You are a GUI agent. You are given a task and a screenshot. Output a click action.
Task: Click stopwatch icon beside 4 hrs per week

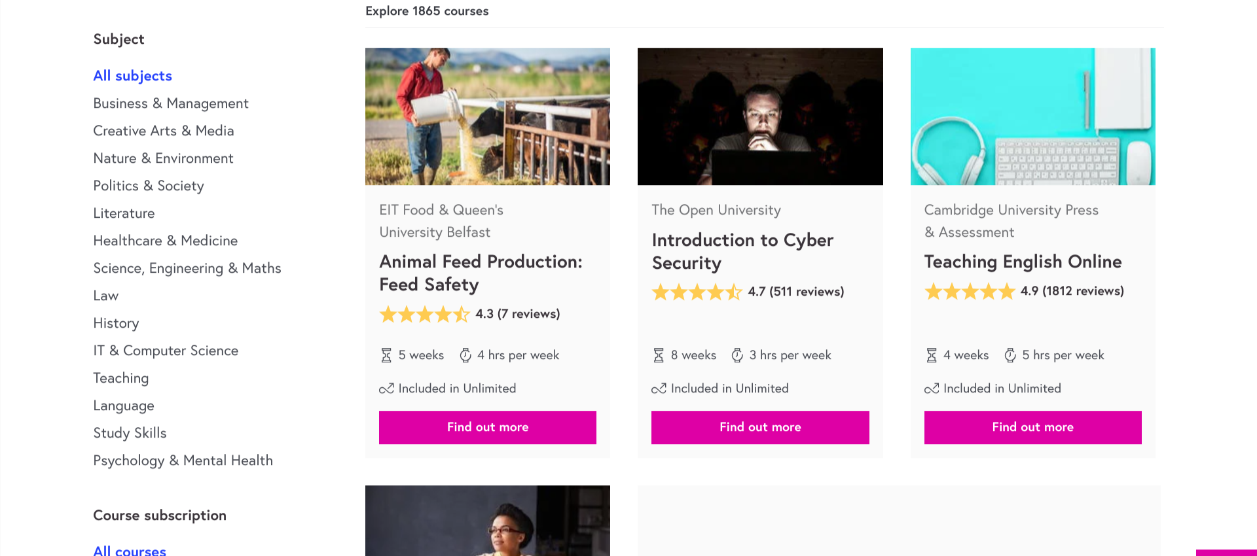click(465, 355)
